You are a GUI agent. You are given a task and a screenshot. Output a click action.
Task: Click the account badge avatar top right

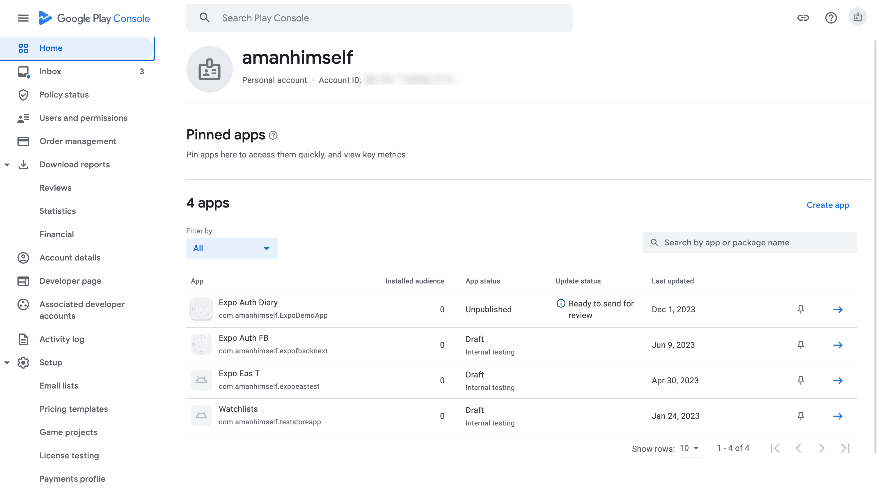pos(858,17)
